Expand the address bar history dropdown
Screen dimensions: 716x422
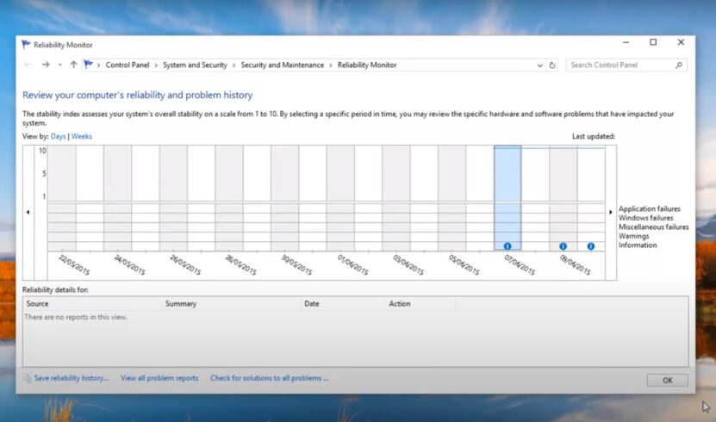tap(539, 65)
